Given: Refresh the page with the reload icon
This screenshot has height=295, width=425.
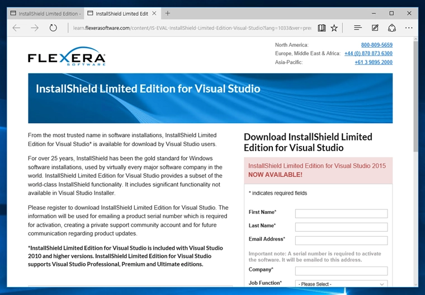Looking at the screenshot, I should pos(53,27).
